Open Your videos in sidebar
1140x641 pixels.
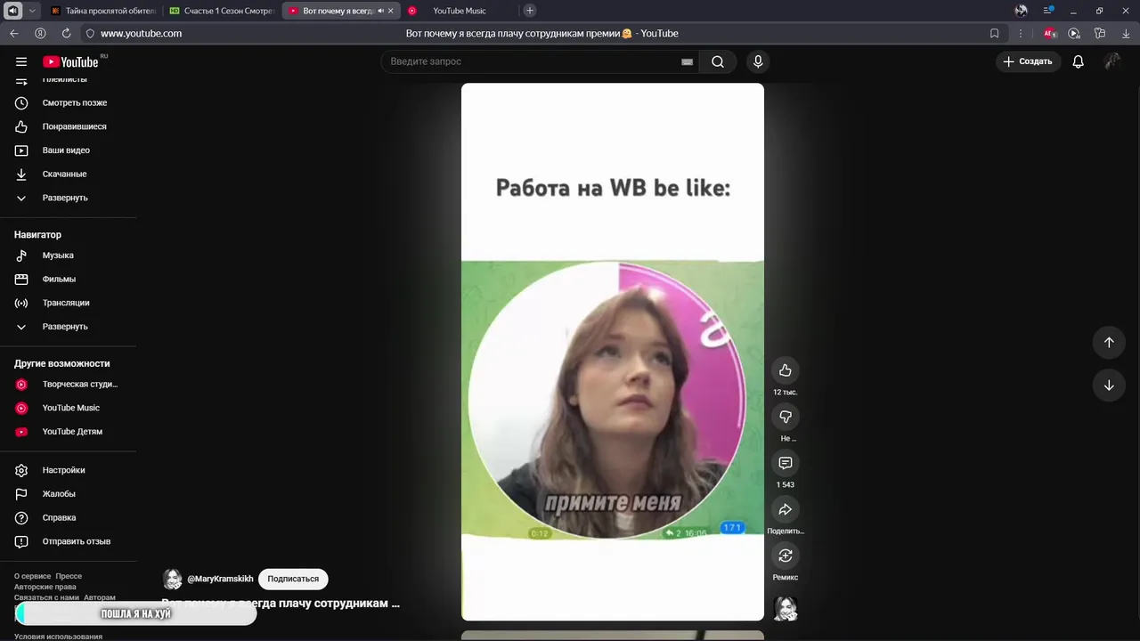[x=68, y=150]
